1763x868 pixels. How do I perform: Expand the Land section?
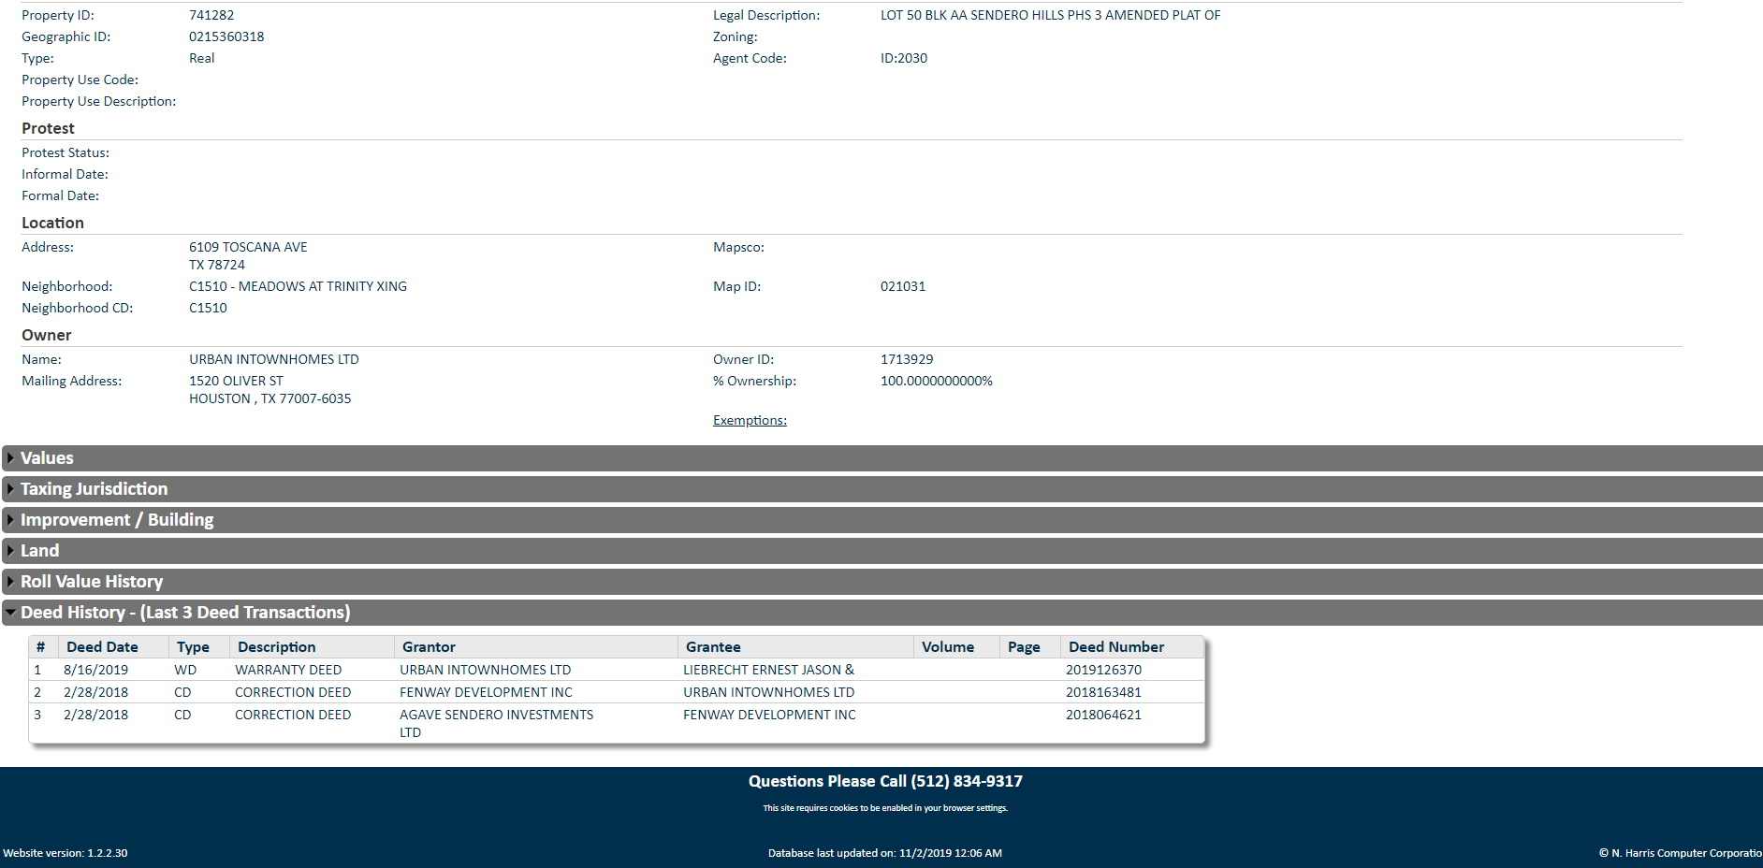point(881,551)
